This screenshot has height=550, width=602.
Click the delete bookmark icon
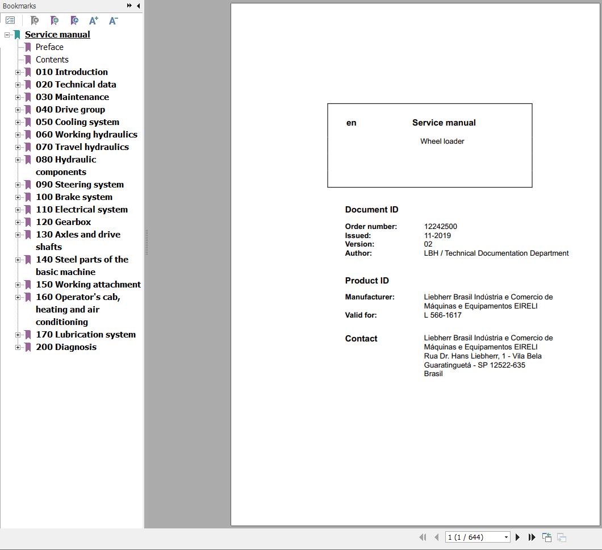click(x=35, y=20)
